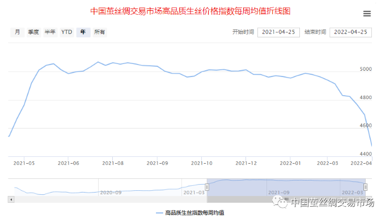Grab the left navigator range handle
The image size is (381, 222).
[x=207, y=187]
